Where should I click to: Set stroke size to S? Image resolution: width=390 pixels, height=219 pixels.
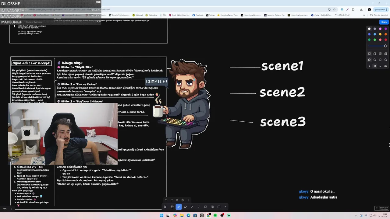tap(369, 66)
